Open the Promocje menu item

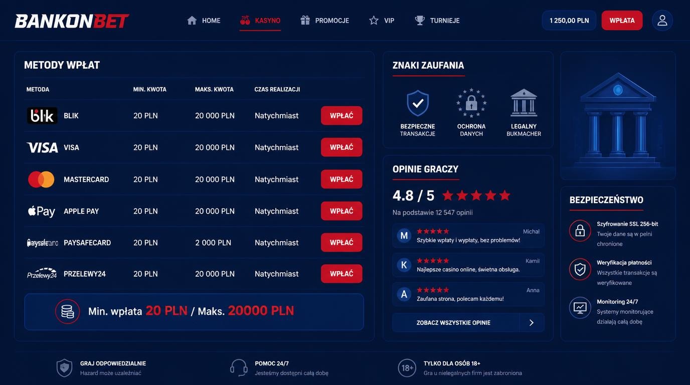[x=324, y=21]
